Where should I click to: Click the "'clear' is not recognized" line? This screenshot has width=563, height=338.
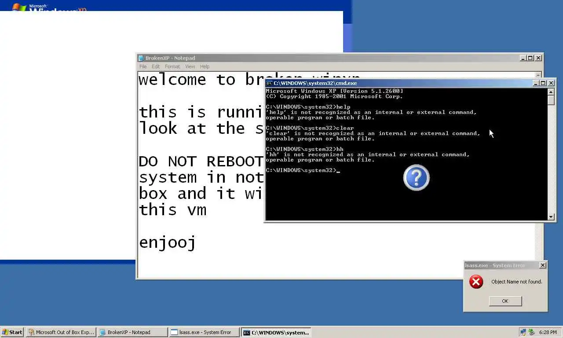tap(373, 133)
